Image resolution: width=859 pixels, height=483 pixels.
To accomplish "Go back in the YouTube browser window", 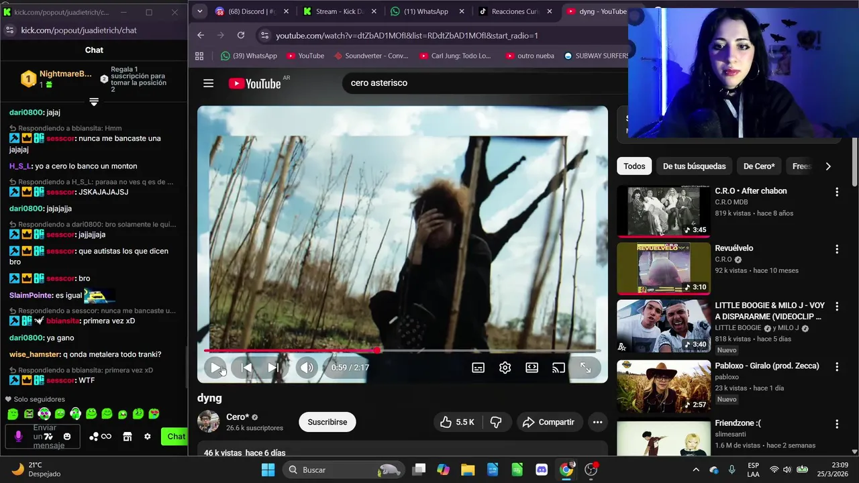I will click(201, 35).
